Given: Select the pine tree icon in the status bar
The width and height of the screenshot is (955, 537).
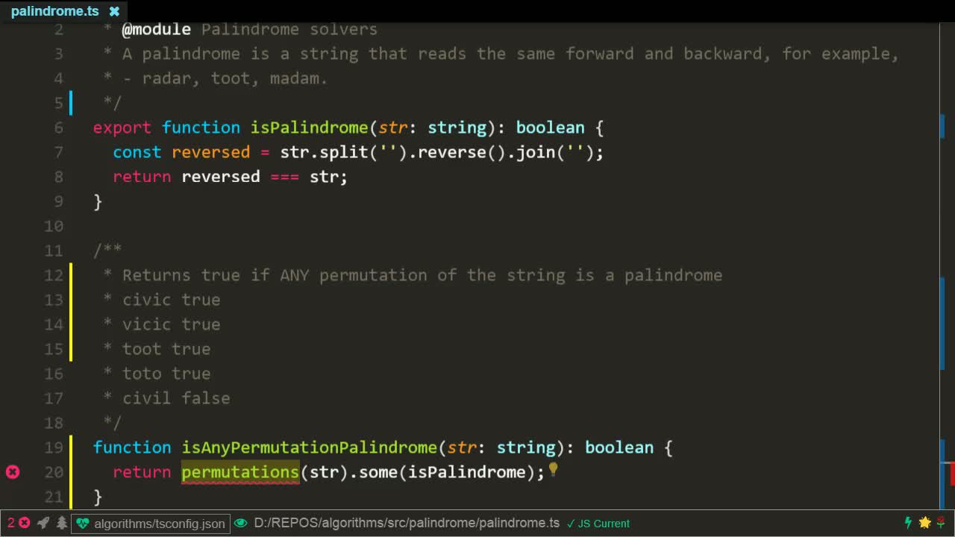Looking at the screenshot, I should point(62,524).
